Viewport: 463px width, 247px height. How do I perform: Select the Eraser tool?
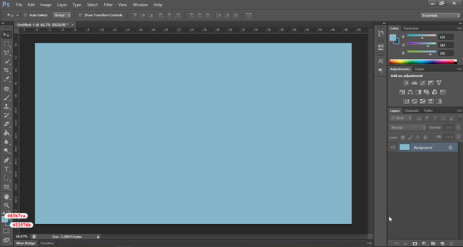[x=6, y=124]
